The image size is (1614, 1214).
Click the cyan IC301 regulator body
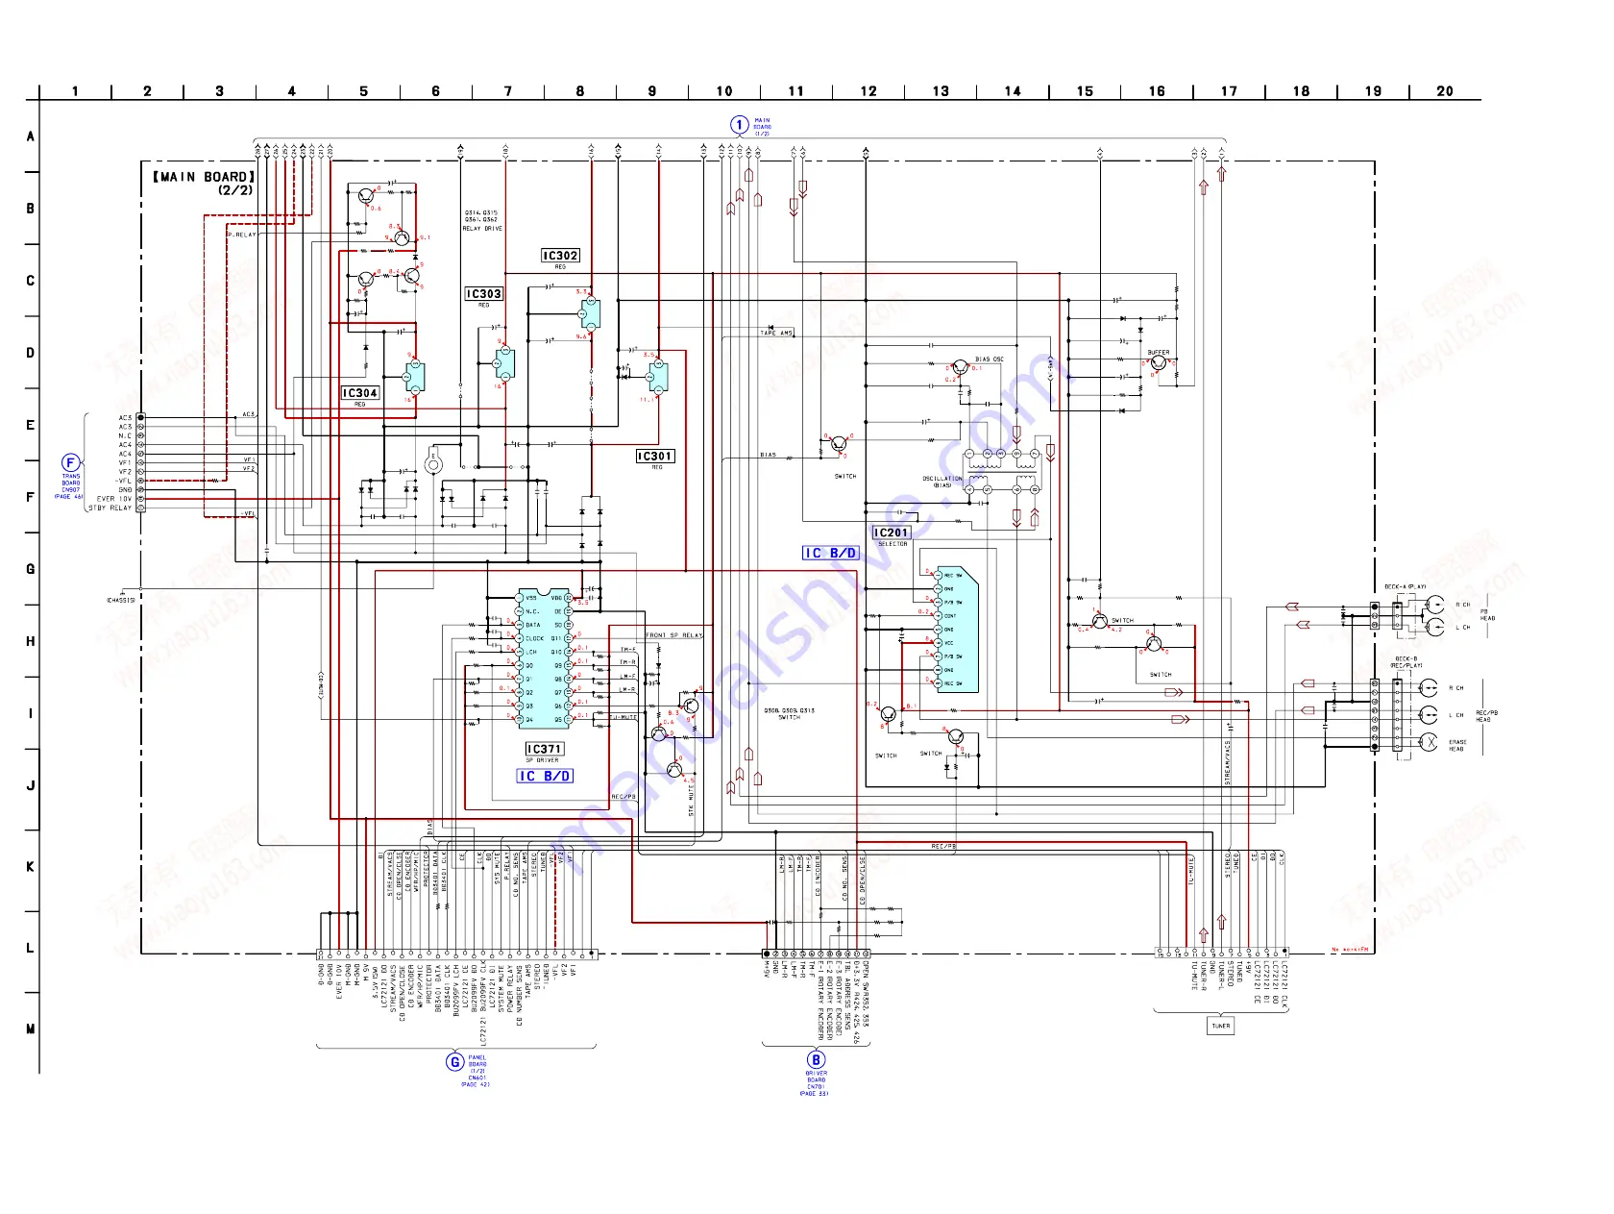pos(657,375)
